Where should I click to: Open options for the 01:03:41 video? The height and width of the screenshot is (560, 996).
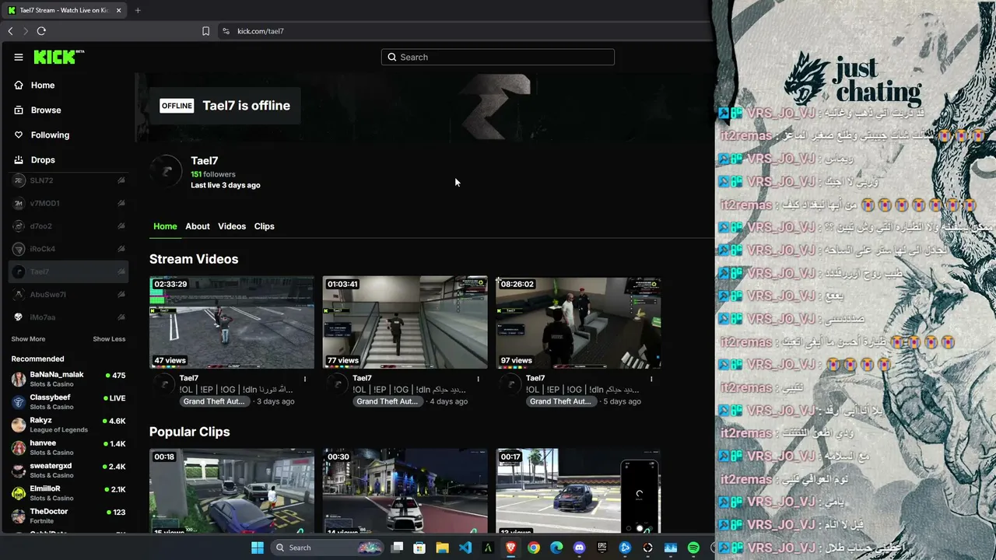tap(479, 379)
